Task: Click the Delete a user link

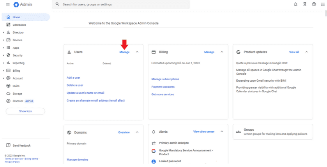Action: click(75, 85)
